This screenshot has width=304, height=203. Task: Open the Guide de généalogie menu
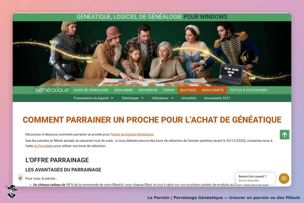[x=91, y=90]
